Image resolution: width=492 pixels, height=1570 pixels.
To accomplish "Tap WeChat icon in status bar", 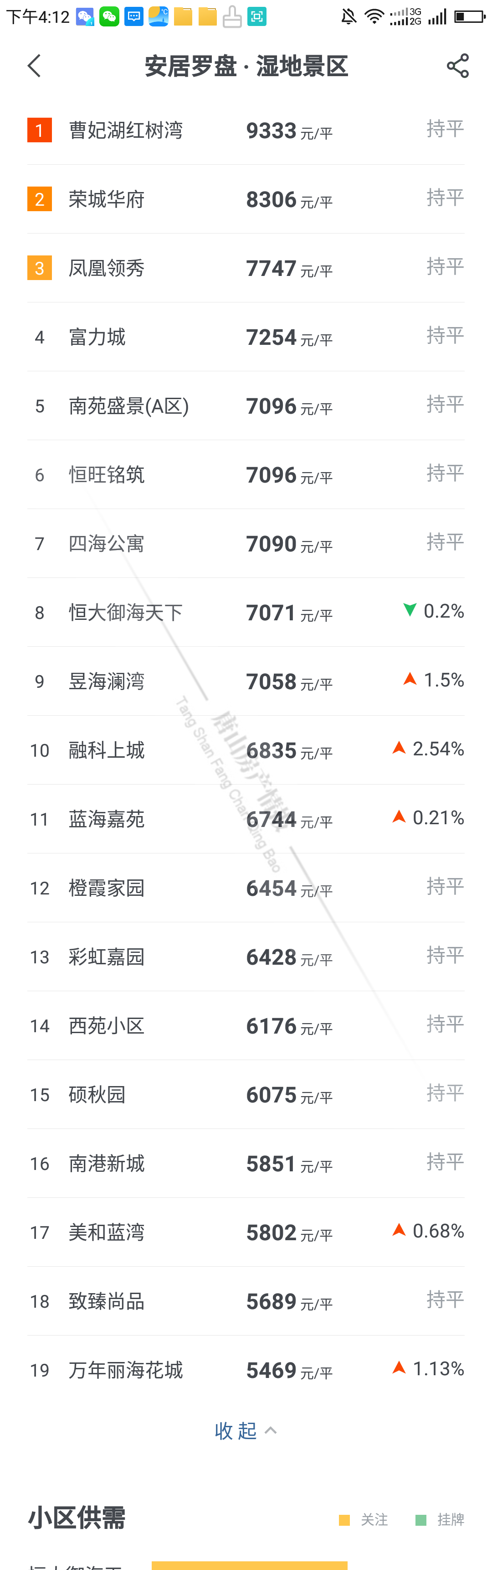I will point(110,16).
